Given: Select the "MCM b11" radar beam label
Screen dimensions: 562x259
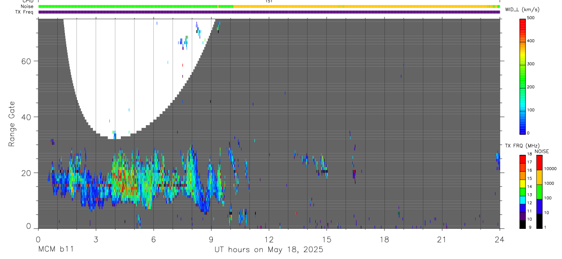Looking at the screenshot, I should pyautogui.click(x=55, y=250).
